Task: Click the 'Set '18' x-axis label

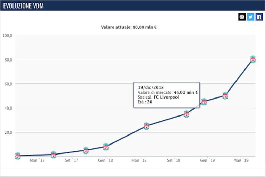Action: tap(173, 160)
